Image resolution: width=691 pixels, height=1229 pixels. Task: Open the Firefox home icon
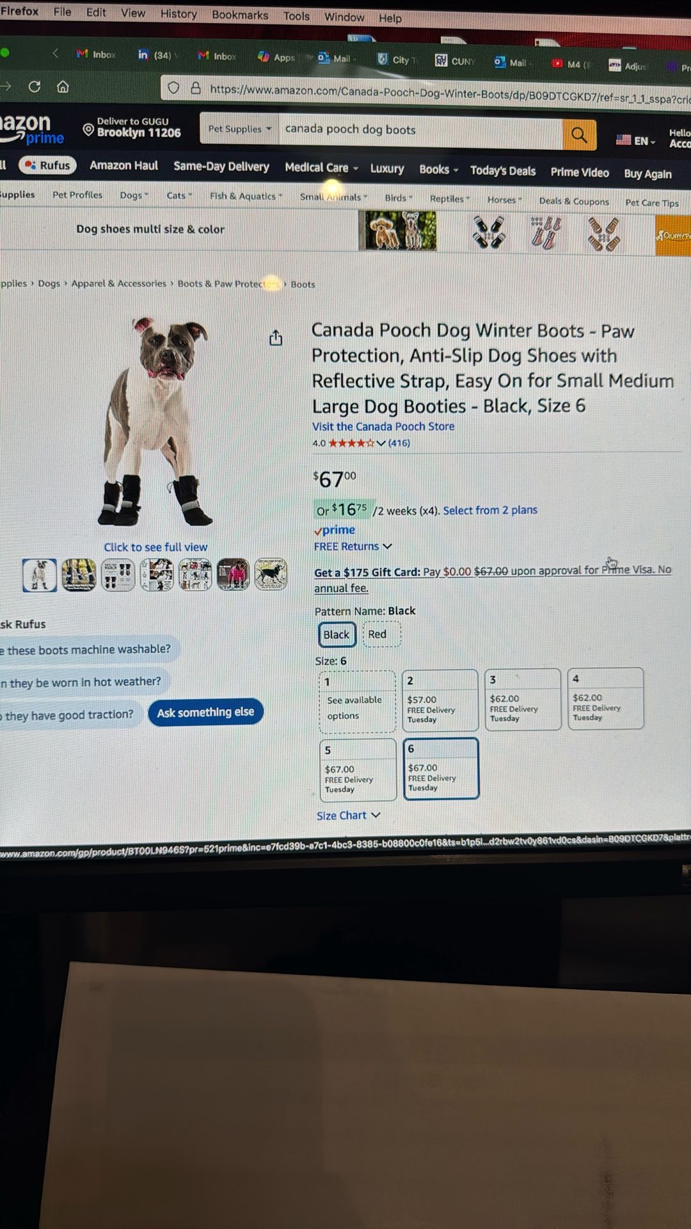63,86
